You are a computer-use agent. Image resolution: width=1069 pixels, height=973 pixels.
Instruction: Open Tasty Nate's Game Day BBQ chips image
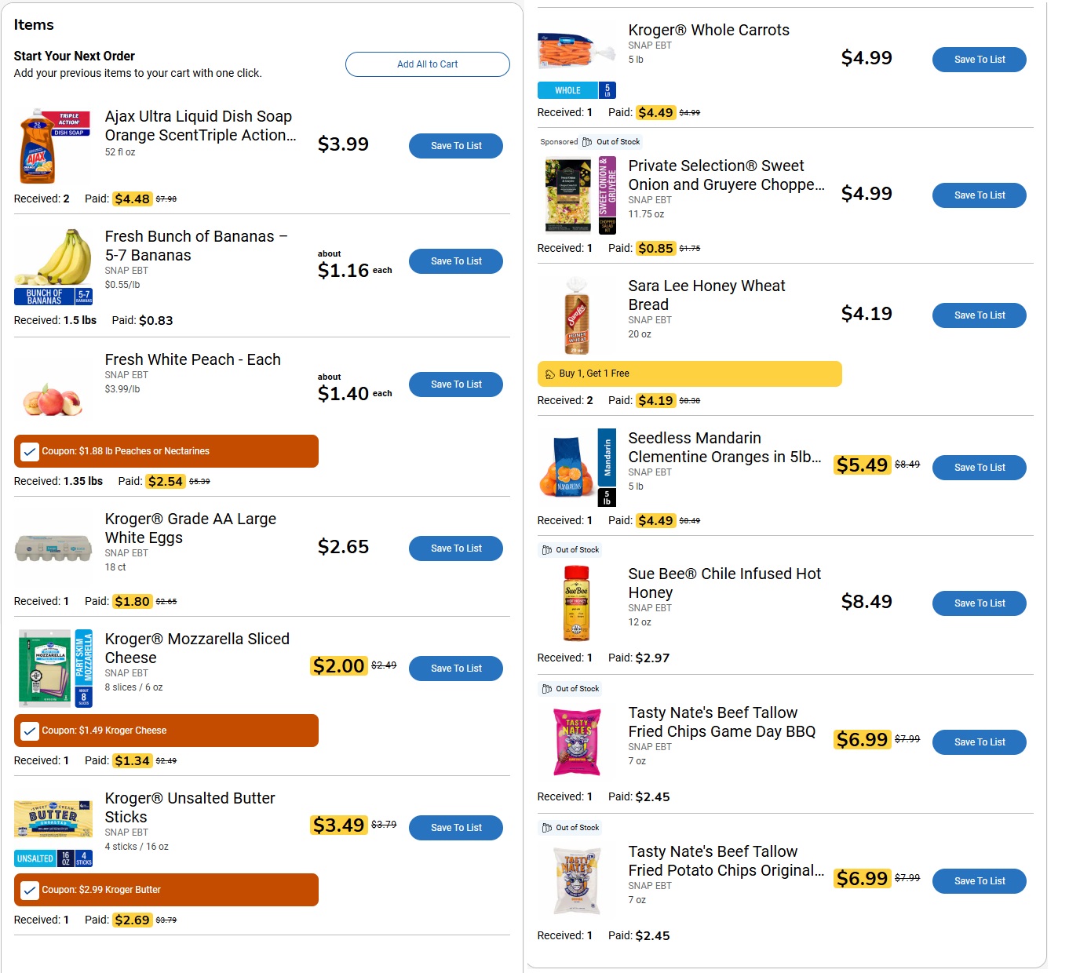(x=577, y=742)
